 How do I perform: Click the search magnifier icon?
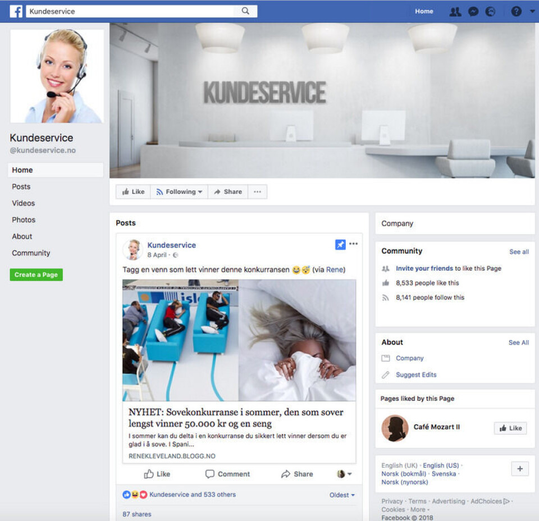(x=245, y=11)
